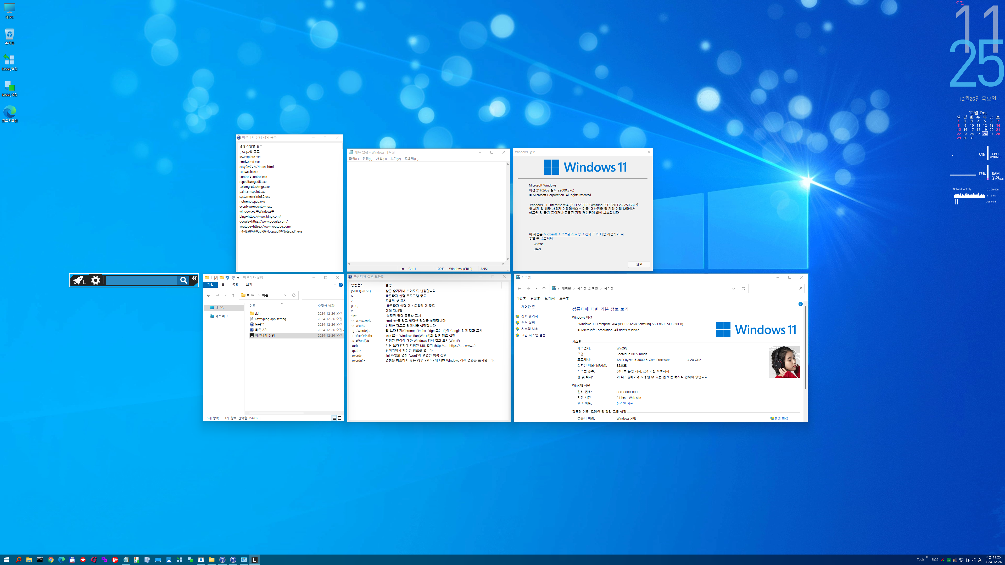Expand the Explorer ribbon with the chevron
Viewport: 1005px width, 565px height.
click(335, 285)
